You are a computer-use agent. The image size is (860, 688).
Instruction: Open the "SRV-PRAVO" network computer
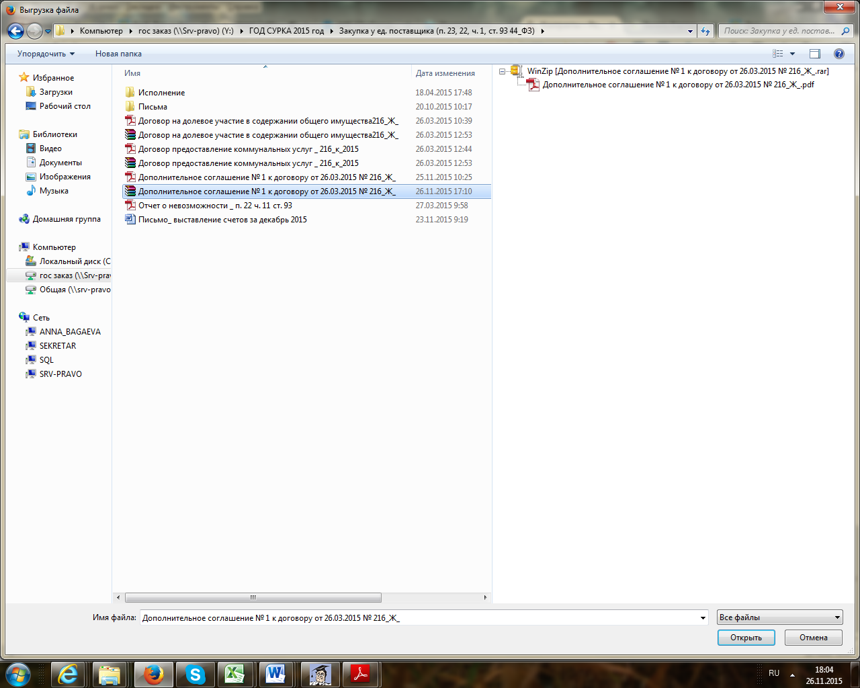coord(60,374)
